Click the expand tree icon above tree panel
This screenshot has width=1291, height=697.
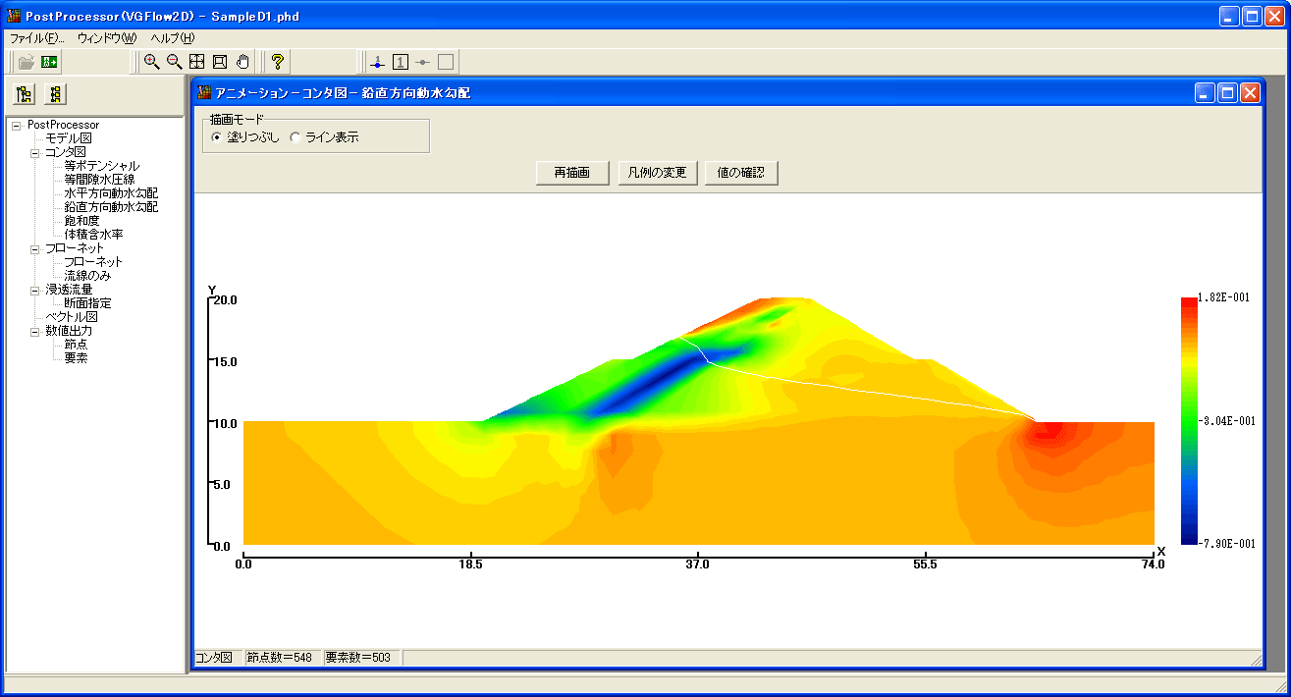[x=26, y=94]
